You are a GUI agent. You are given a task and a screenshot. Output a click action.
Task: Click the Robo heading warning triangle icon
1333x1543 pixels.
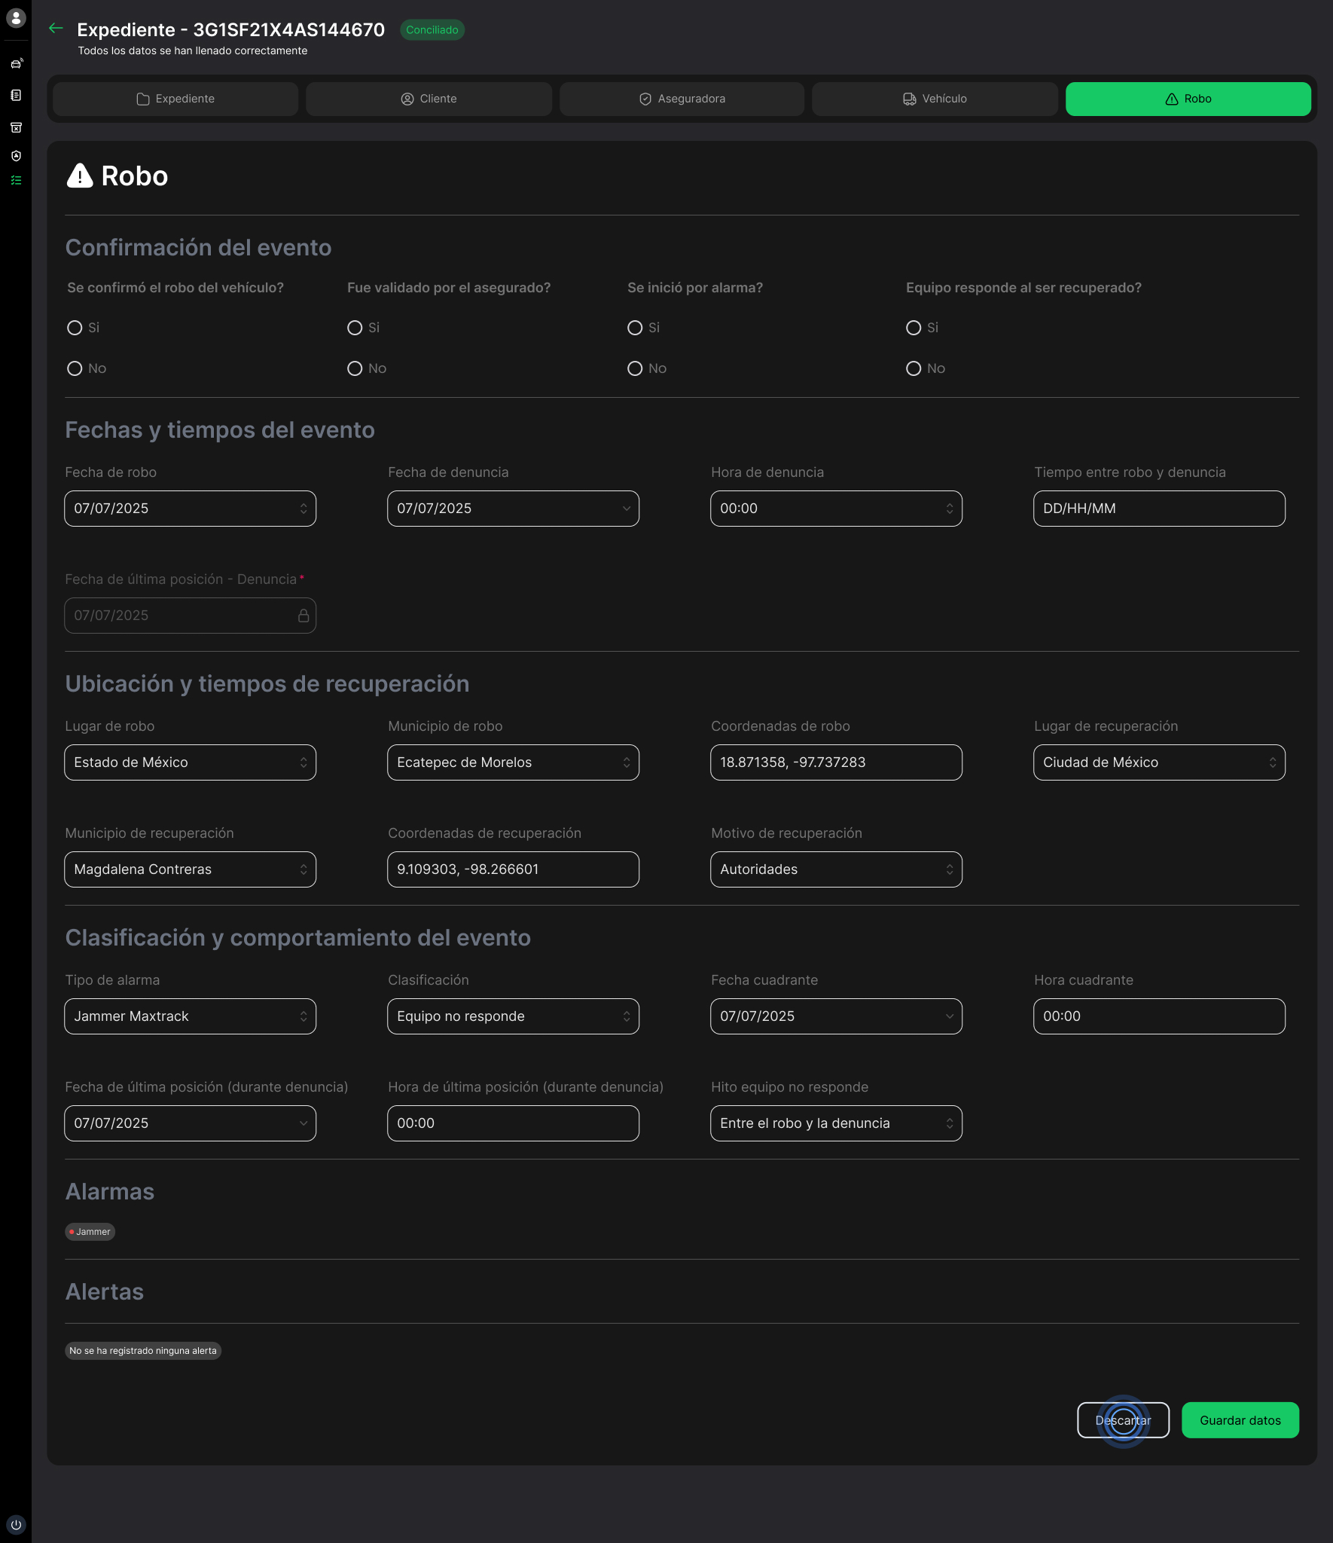coord(80,176)
